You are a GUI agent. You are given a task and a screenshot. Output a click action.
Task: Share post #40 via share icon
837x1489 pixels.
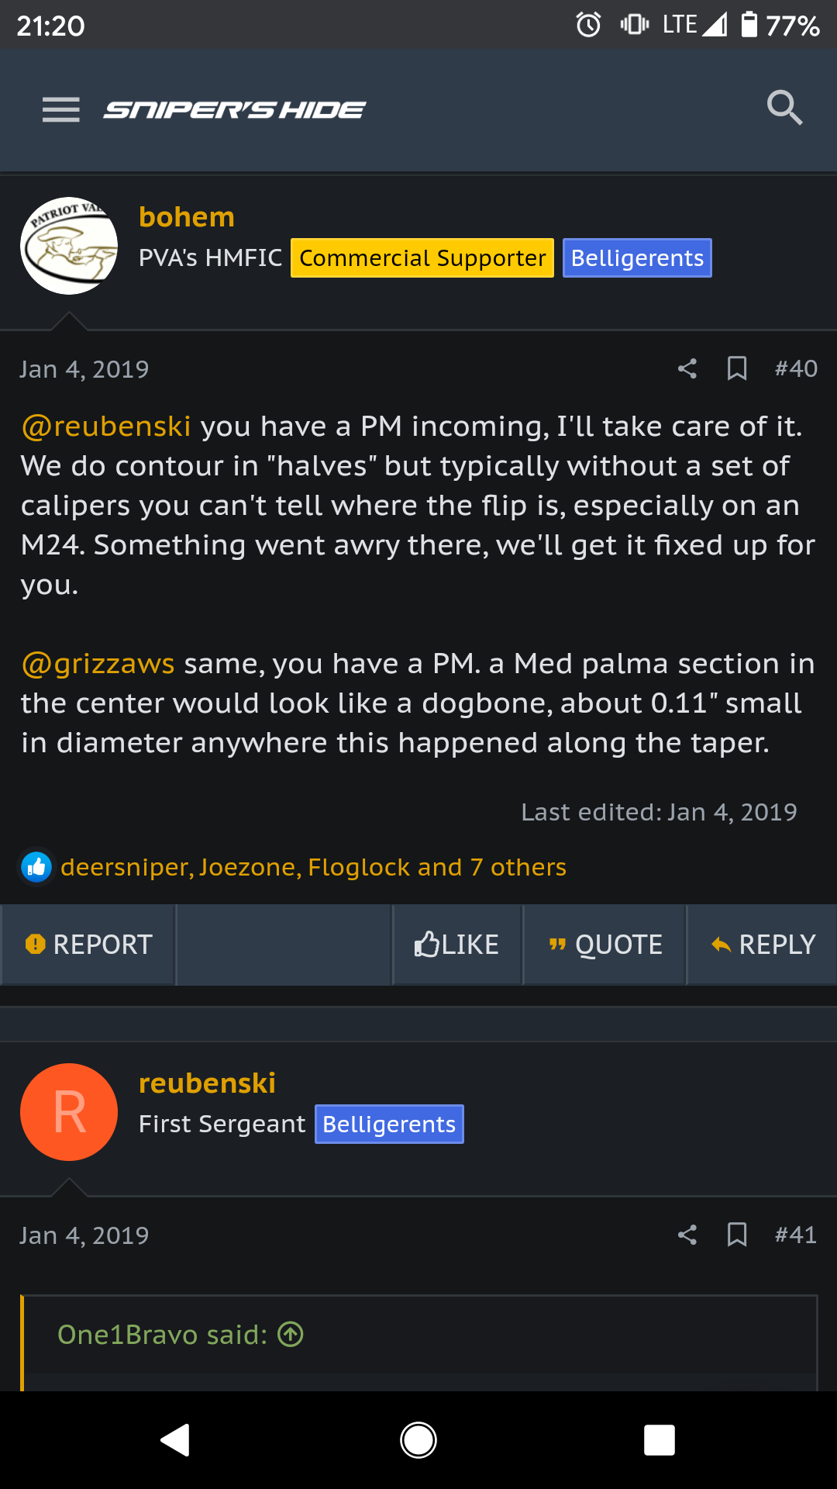click(687, 368)
